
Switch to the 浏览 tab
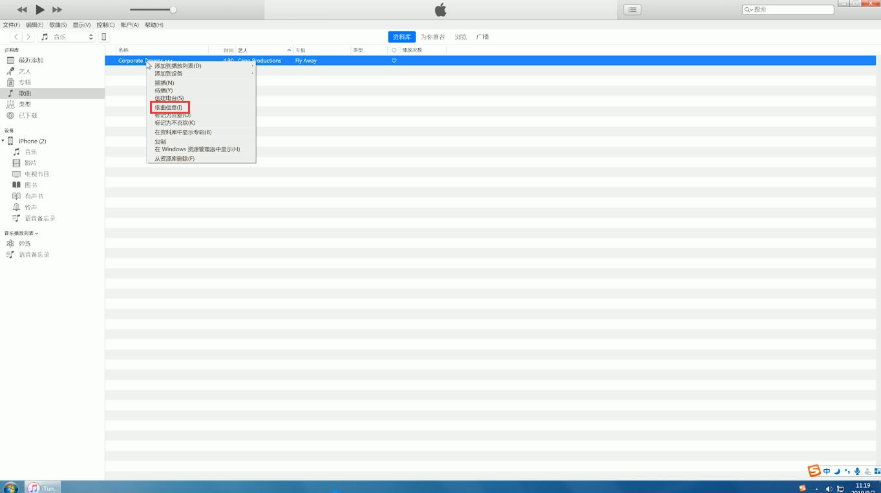460,37
